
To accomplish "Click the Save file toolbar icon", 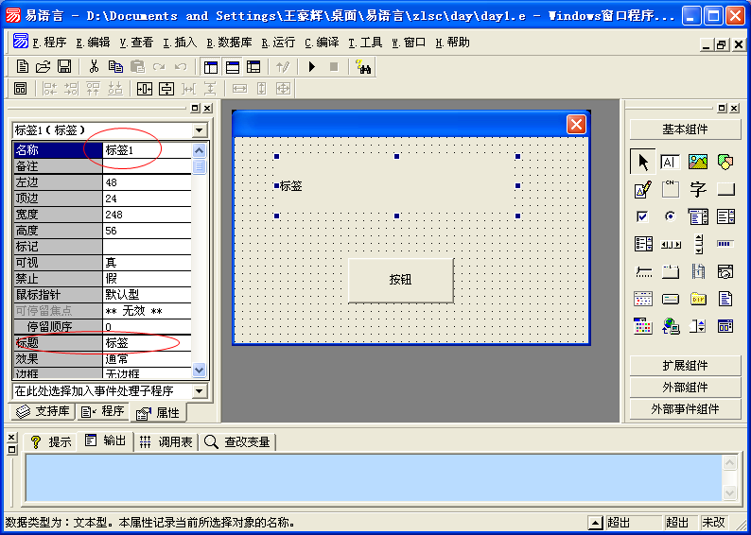I will pos(64,67).
